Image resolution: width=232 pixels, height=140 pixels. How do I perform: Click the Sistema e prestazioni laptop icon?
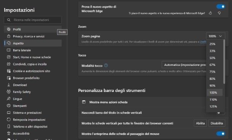9,113
